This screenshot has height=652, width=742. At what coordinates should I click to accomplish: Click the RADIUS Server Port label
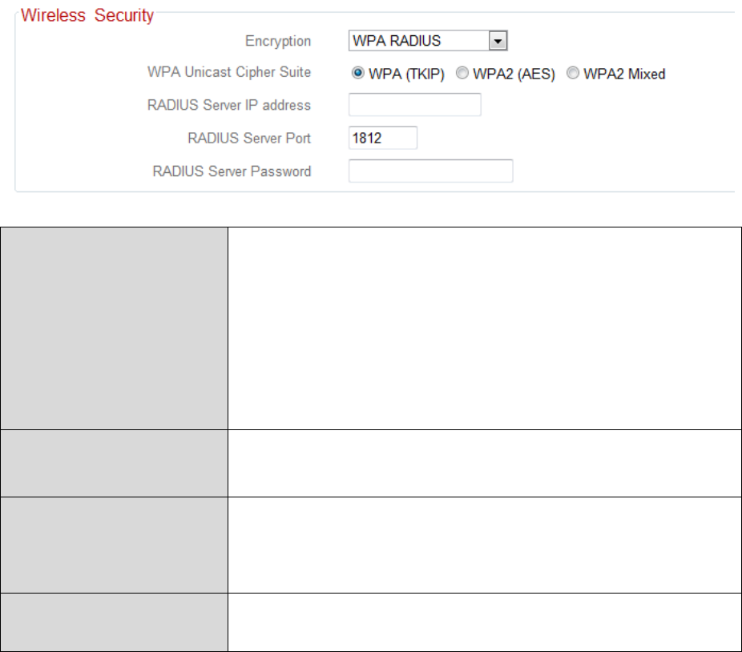click(x=249, y=138)
